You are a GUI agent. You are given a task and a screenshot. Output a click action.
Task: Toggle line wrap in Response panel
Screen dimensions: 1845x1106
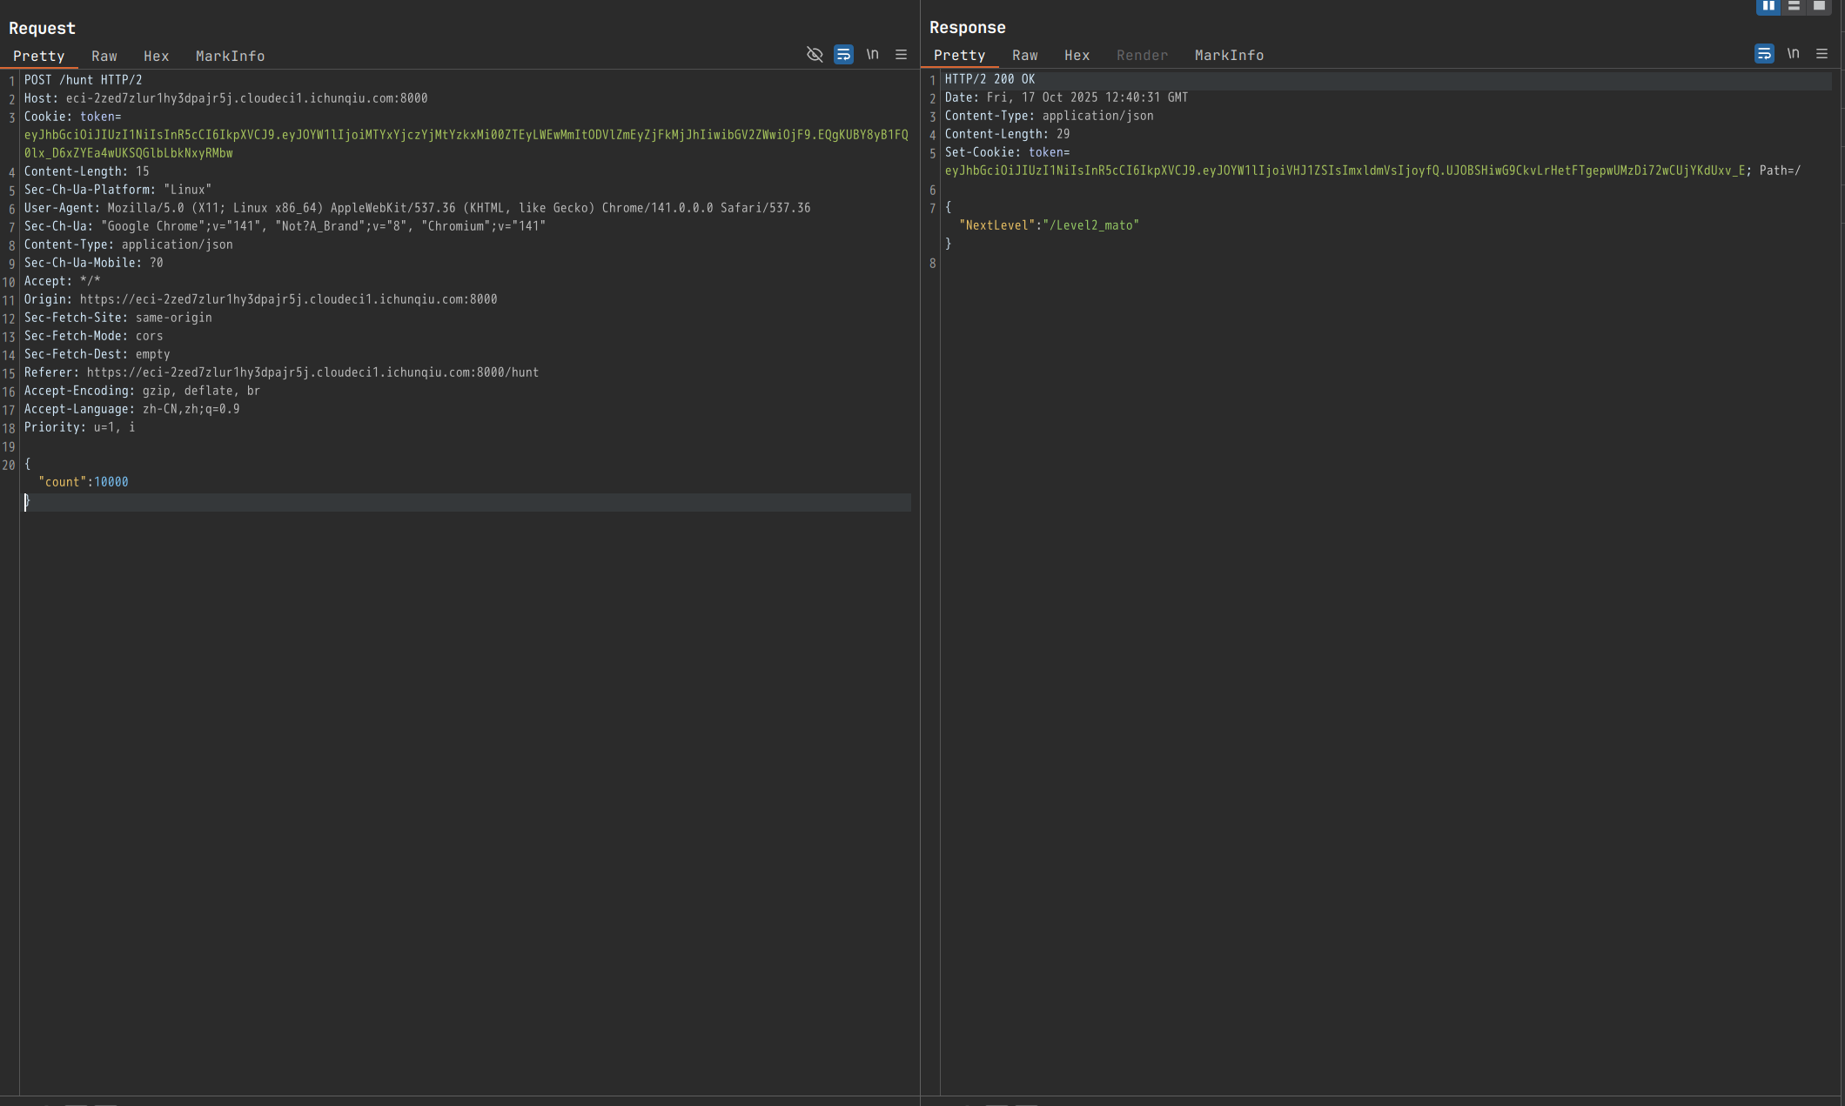coord(1764,54)
